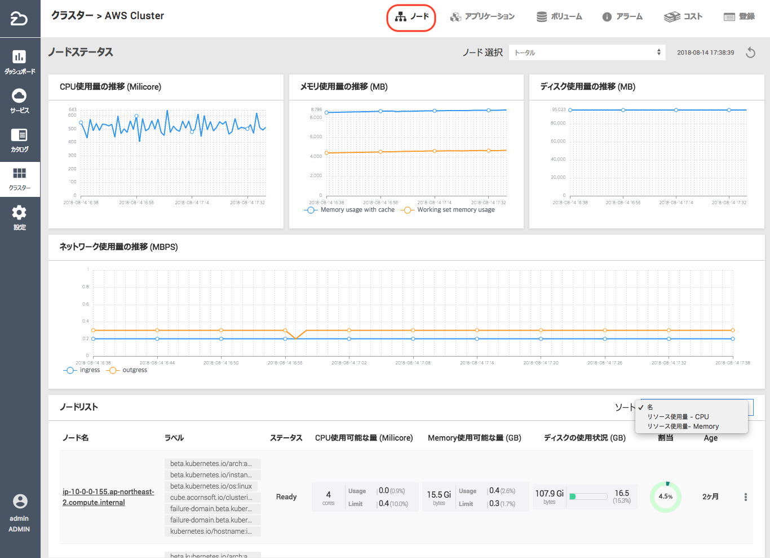Select the Memory resource usage sort option

(683, 427)
